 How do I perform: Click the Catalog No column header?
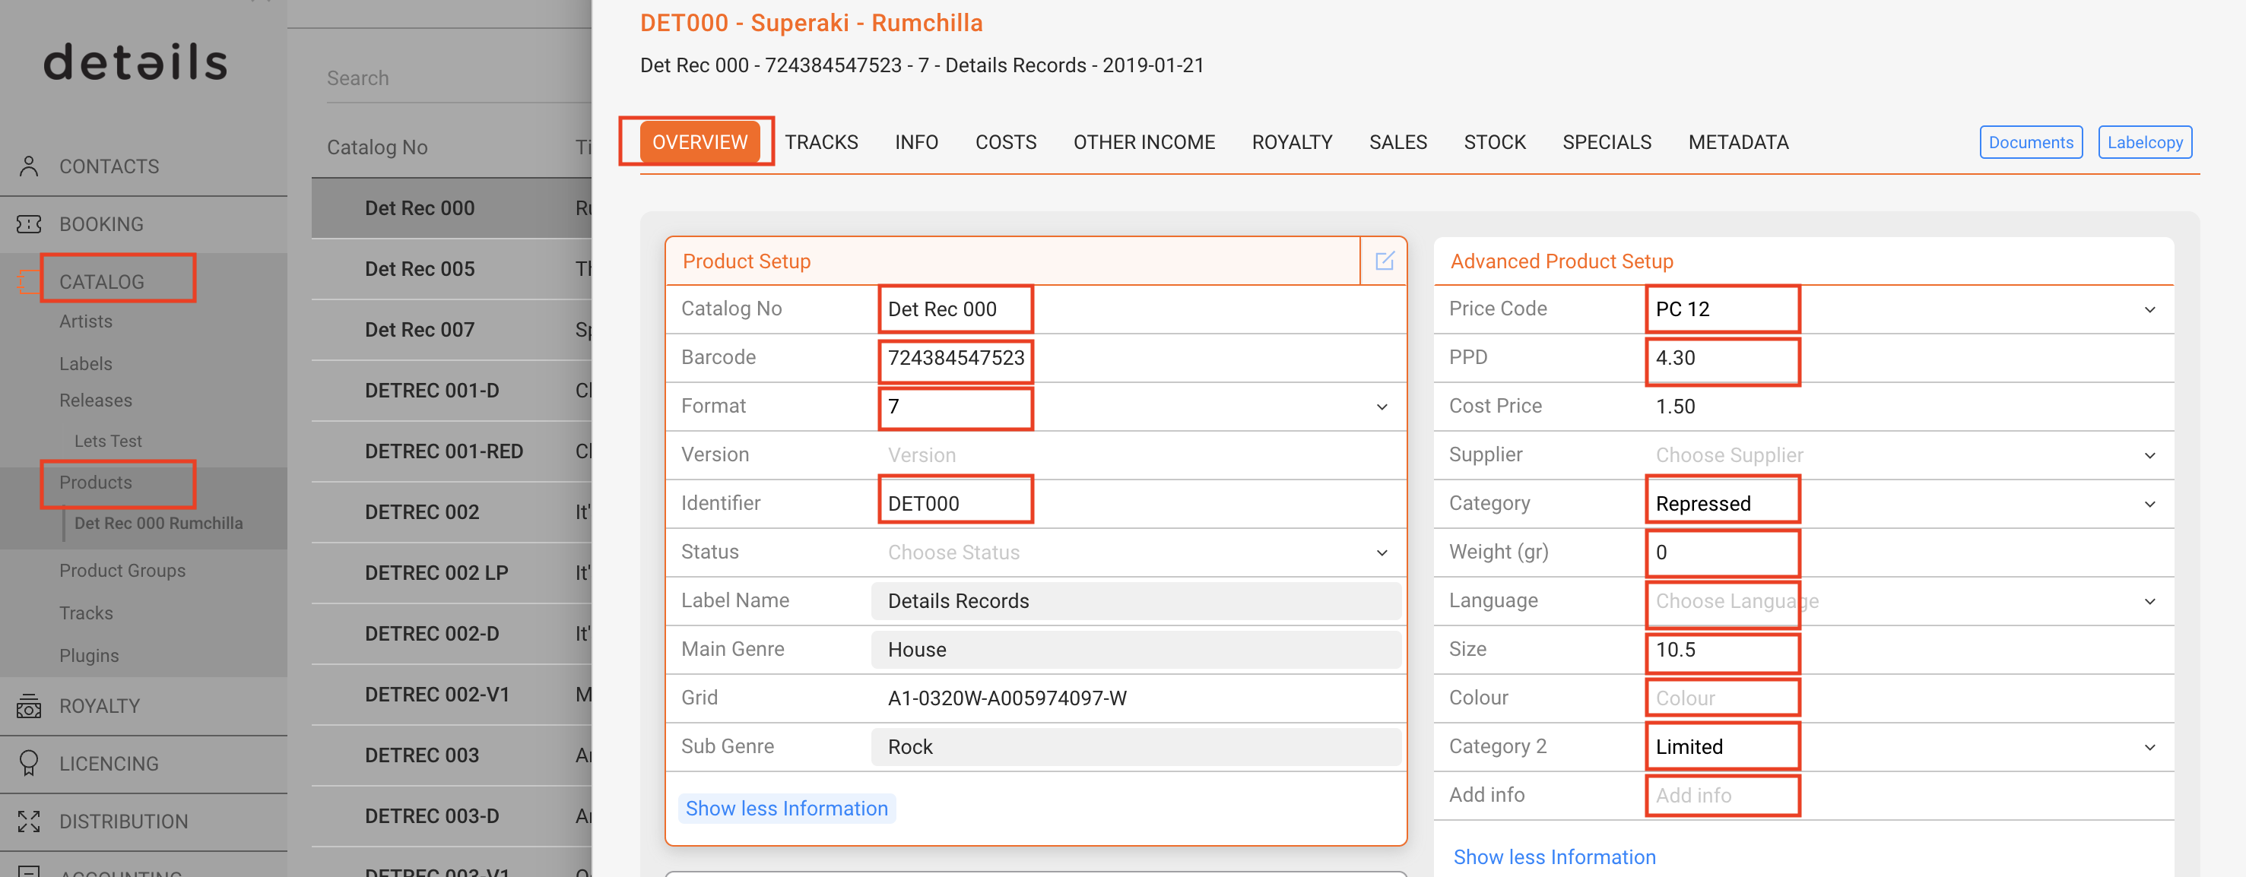tap(376, 147)
